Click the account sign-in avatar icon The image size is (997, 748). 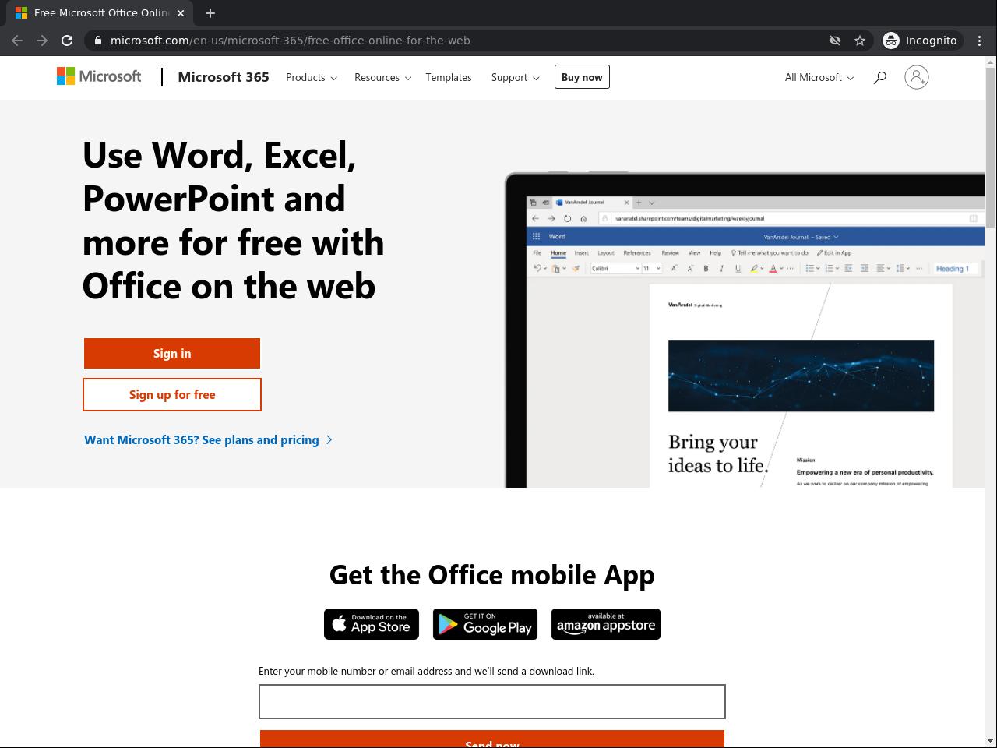click(917, 77)
